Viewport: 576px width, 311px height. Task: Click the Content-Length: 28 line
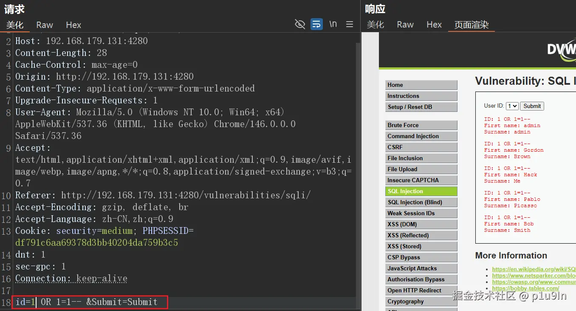pyautogui.click(x=61, y=53)
